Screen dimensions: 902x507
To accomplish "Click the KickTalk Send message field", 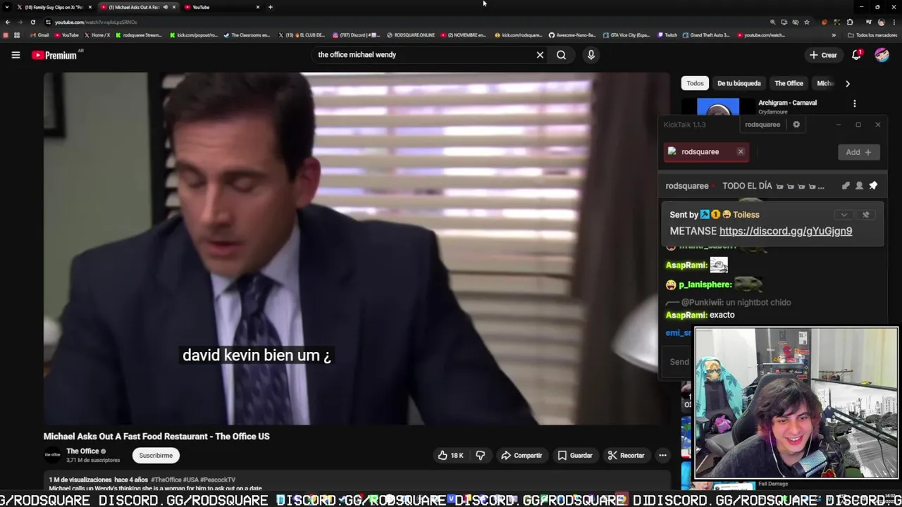I will click(679, 362).
